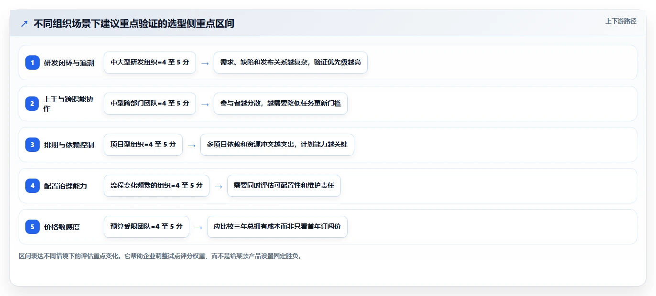Click the number 3 badge for 排期与依赖控制
The width and height of the screenshot is (656, 296).
(x=33, y=145)
